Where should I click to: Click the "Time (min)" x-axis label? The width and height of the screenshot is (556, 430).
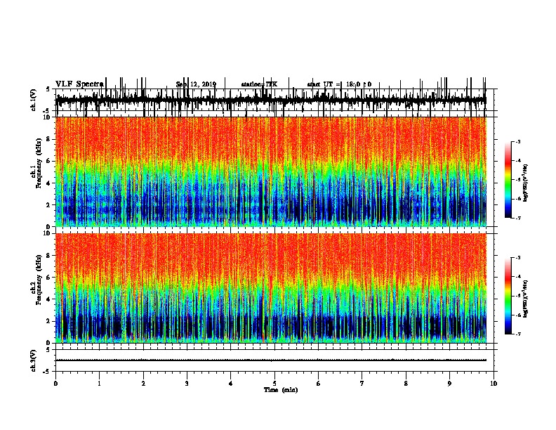[281, 390]
